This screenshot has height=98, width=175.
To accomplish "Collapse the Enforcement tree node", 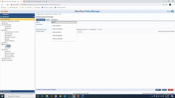I will pyautogui.click(x=1, y=44).
